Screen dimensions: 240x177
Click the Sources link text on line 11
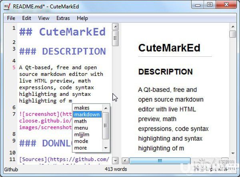[64, 159]
